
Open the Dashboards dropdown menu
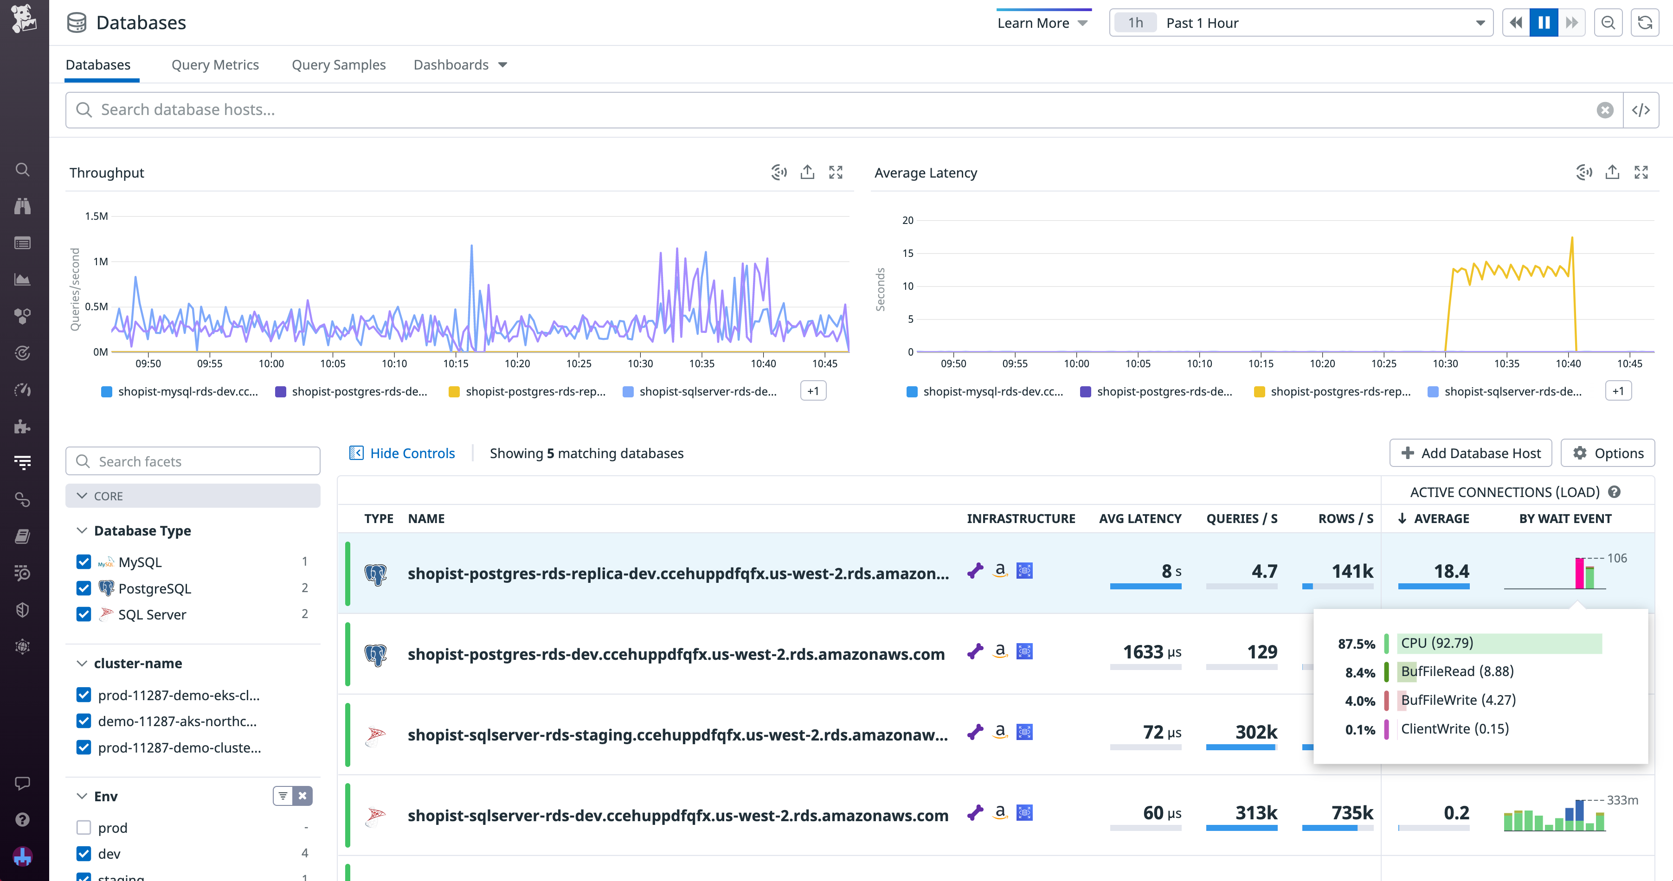coord(460,64)
